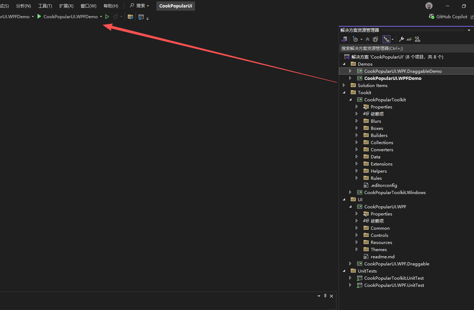Click Start Without Debugging outline play icon
This screenshot has width=474, height=310.
[107, 17]
